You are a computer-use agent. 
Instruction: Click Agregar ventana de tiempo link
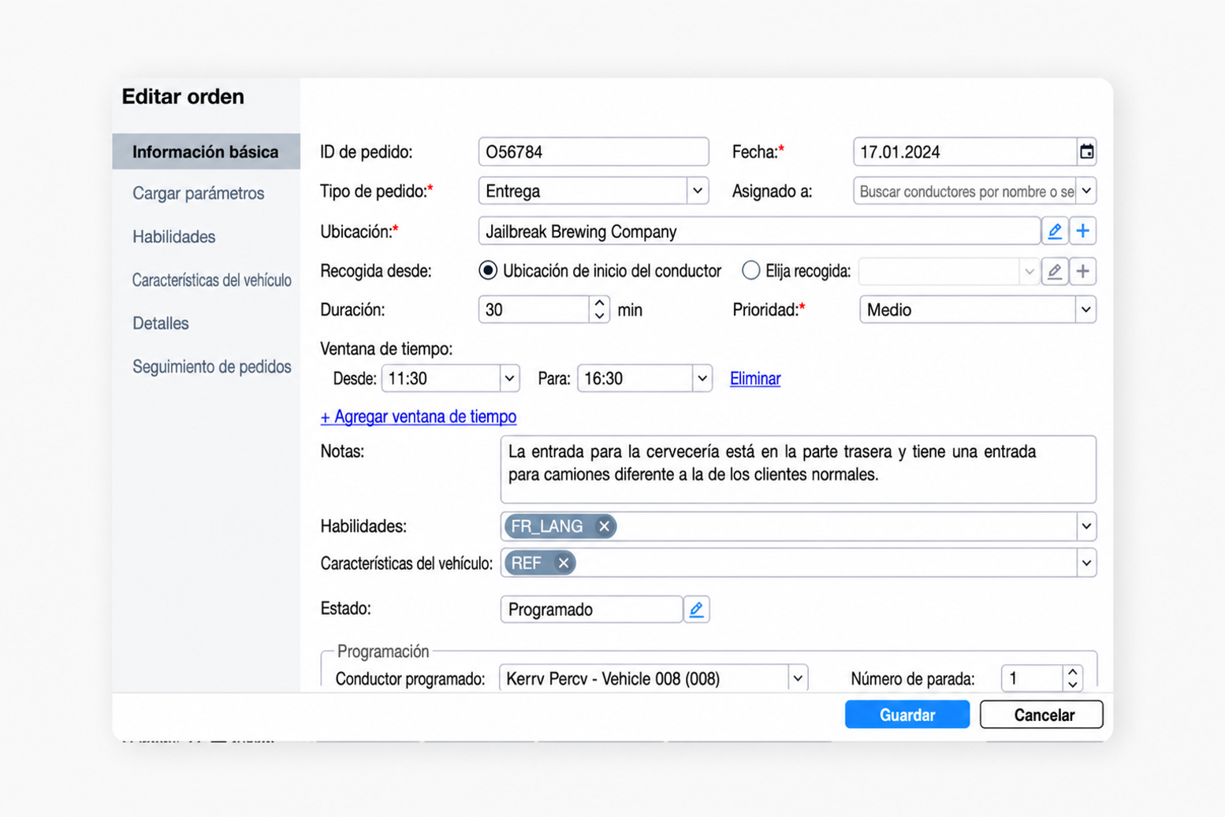419,417
